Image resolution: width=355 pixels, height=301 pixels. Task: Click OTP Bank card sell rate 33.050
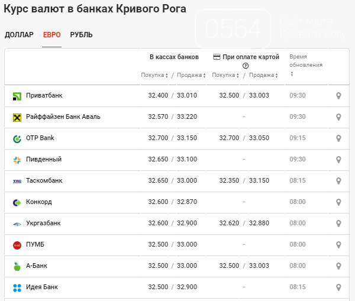[259, 138]
